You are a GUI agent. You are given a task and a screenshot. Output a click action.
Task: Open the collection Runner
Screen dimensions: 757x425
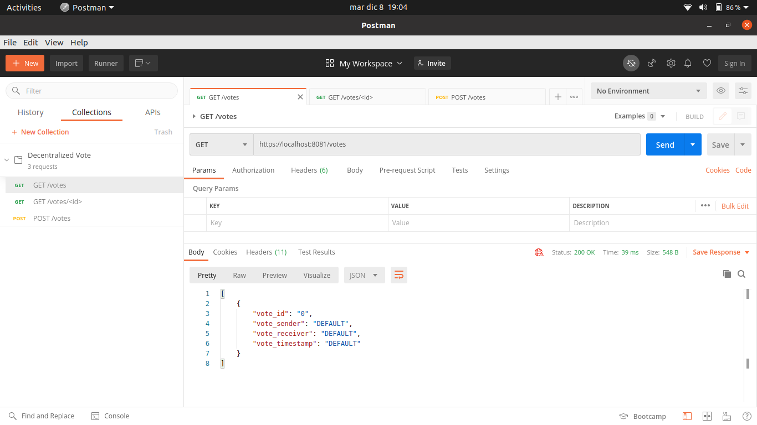[x=106, y=63]
